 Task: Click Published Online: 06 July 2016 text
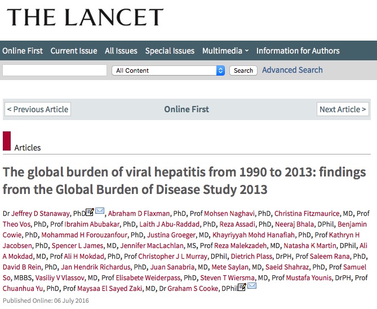[46, 301]
